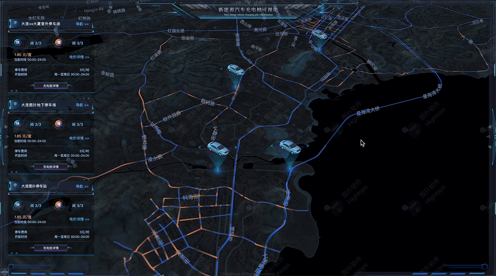Click 1.85 元/度 price in 大连图扑停车站 card
Image resolution: width=496 pixels, height=276 pixels.
(23, 217)
